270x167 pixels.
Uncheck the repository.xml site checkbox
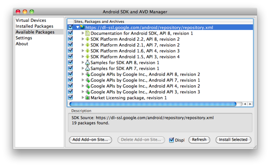71,27
